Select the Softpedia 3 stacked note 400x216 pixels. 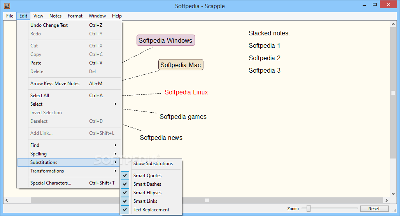[x=265, y=71]
